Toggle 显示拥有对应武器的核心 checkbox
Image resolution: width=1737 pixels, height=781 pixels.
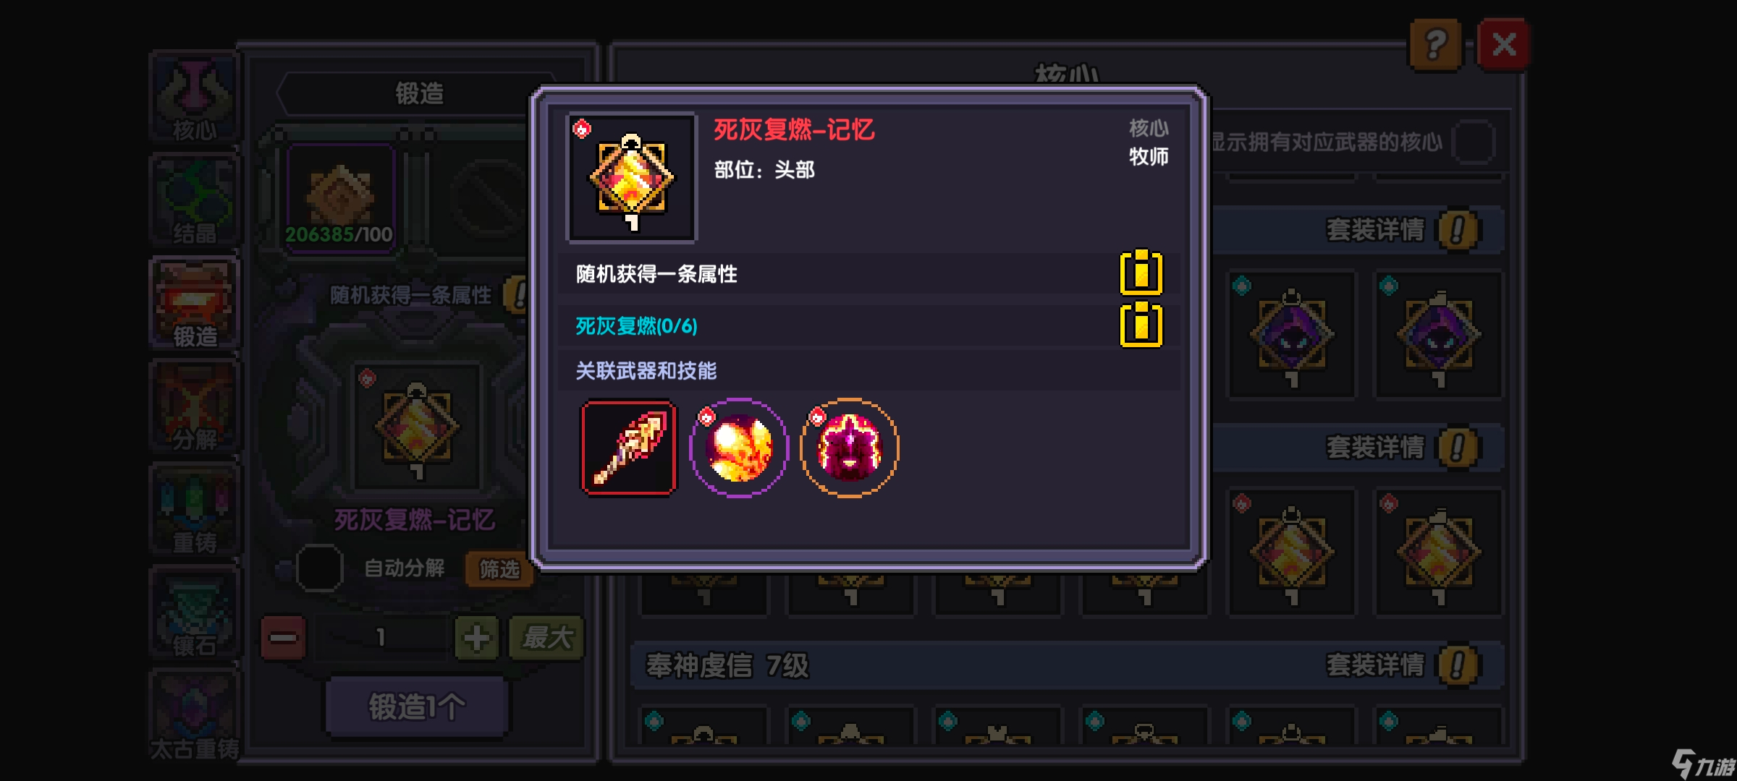coord(1474,142)
